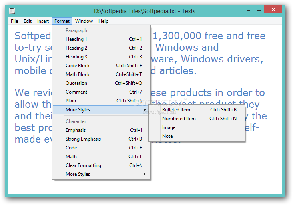Close the open Format menu
293x205 pixels.
coord(62,21)
